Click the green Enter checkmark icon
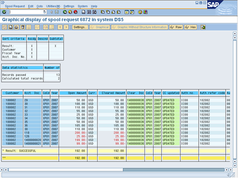This screenshot has width=238, height=178. coord(4,12)
